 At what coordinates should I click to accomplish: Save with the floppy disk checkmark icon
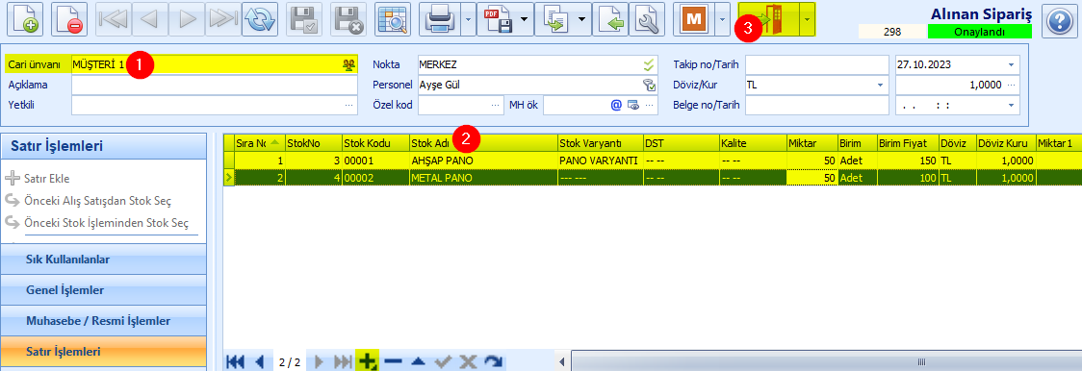pyautogui.click(x=303, y=20)
